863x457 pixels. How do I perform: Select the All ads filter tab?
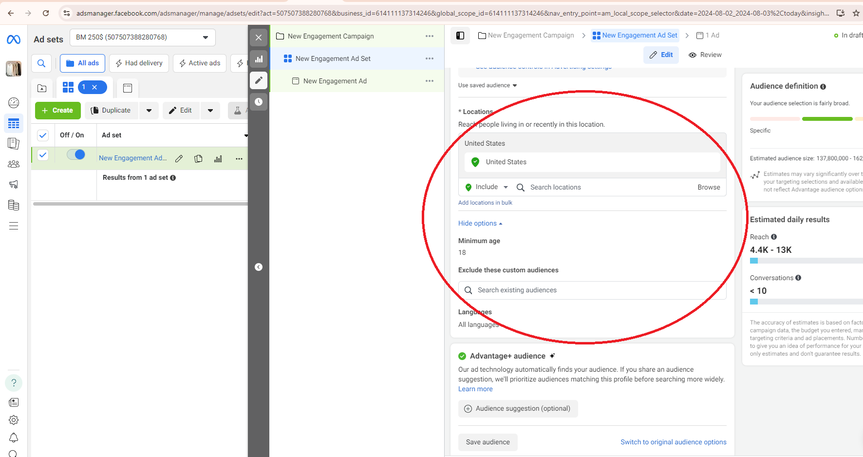[x=82, y=63]
